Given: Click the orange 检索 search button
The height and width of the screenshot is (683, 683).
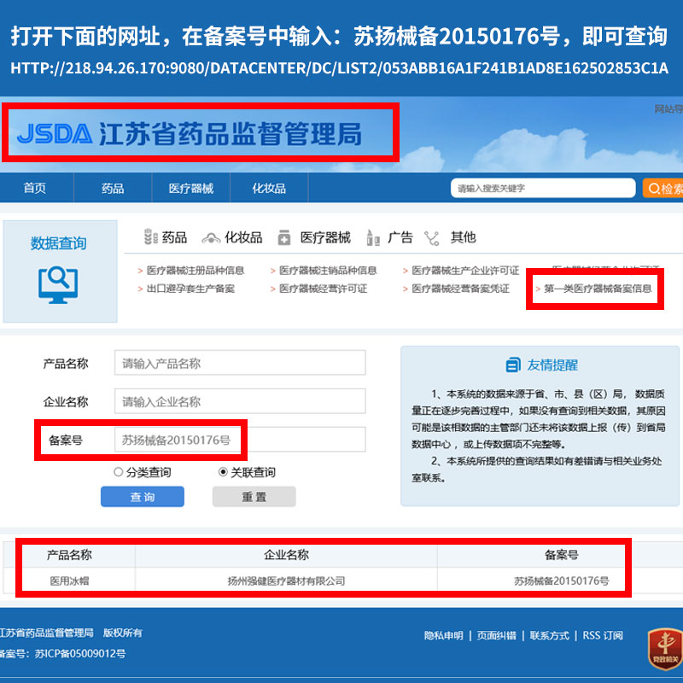Looking at the screenshot, I should tap(663, 188).
